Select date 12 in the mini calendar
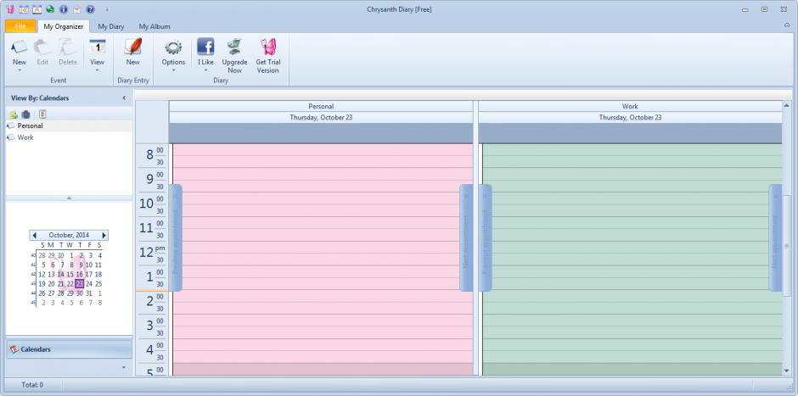The width and height of the screenshot is (798, 396). 42,274
